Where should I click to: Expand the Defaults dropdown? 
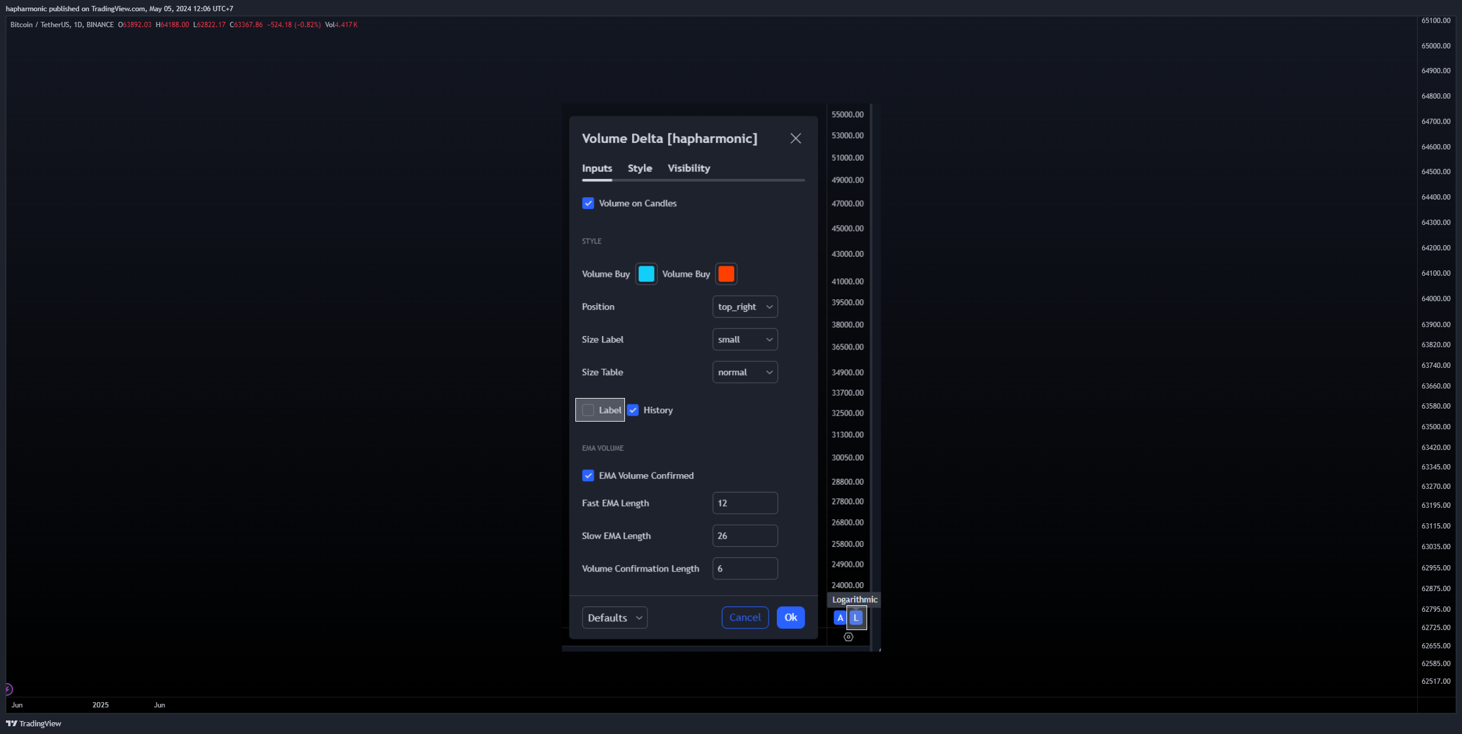point(614,618)
